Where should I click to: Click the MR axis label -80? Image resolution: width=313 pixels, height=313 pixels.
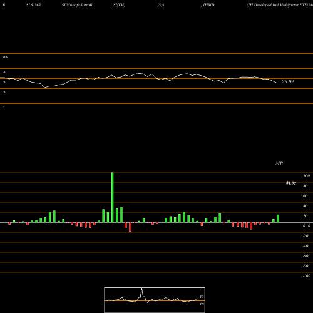click(305, 266)
